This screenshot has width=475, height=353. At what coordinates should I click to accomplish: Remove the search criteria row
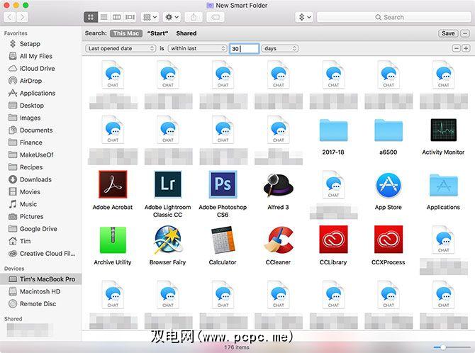point(457,48)
